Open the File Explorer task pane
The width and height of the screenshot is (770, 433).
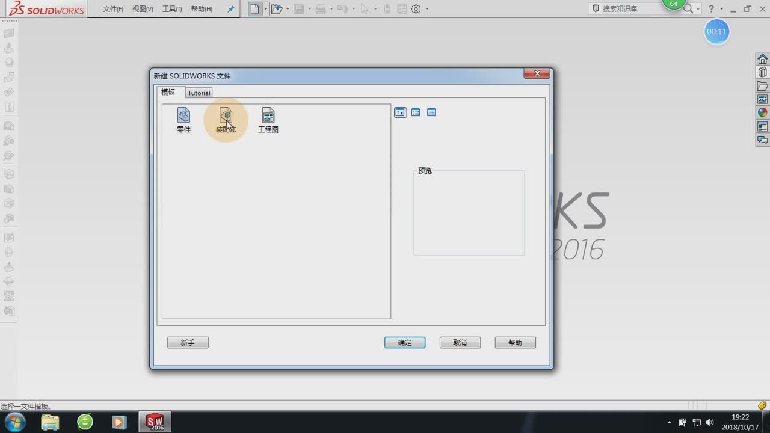762,86
